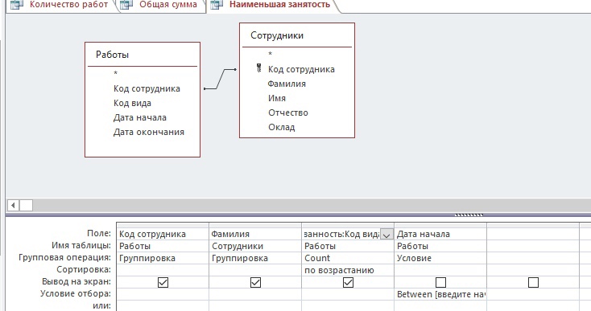This screenshot has height=311, width=591.
Task: Click the sort cell under Код сотрудника column
Action: pos(163,270)
